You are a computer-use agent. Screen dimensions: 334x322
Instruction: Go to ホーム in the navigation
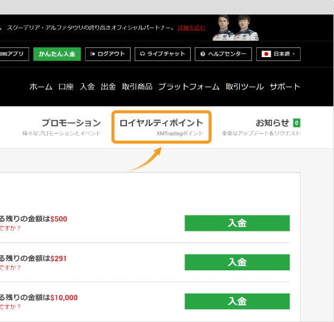(x=41, y=87)
